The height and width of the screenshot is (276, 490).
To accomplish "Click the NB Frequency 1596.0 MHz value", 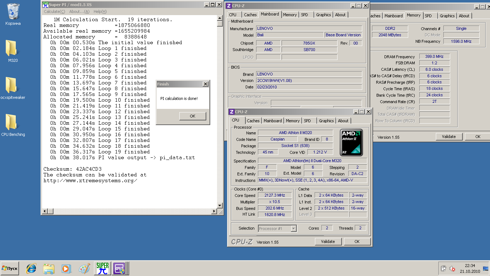I will pyautogui.click(x=461, y=41).
